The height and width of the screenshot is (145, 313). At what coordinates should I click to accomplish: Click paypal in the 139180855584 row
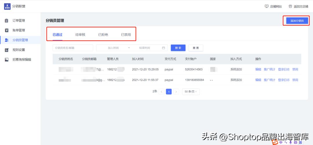tap(169, 80)
